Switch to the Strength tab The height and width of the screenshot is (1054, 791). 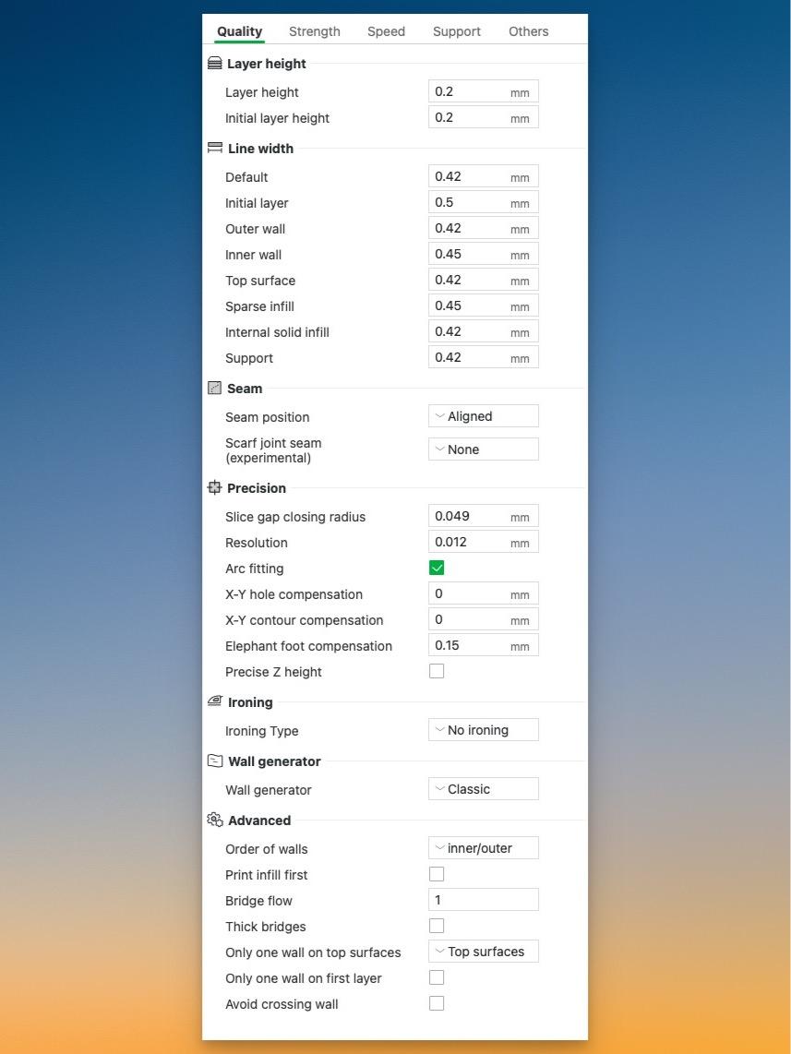click(315, 31)
